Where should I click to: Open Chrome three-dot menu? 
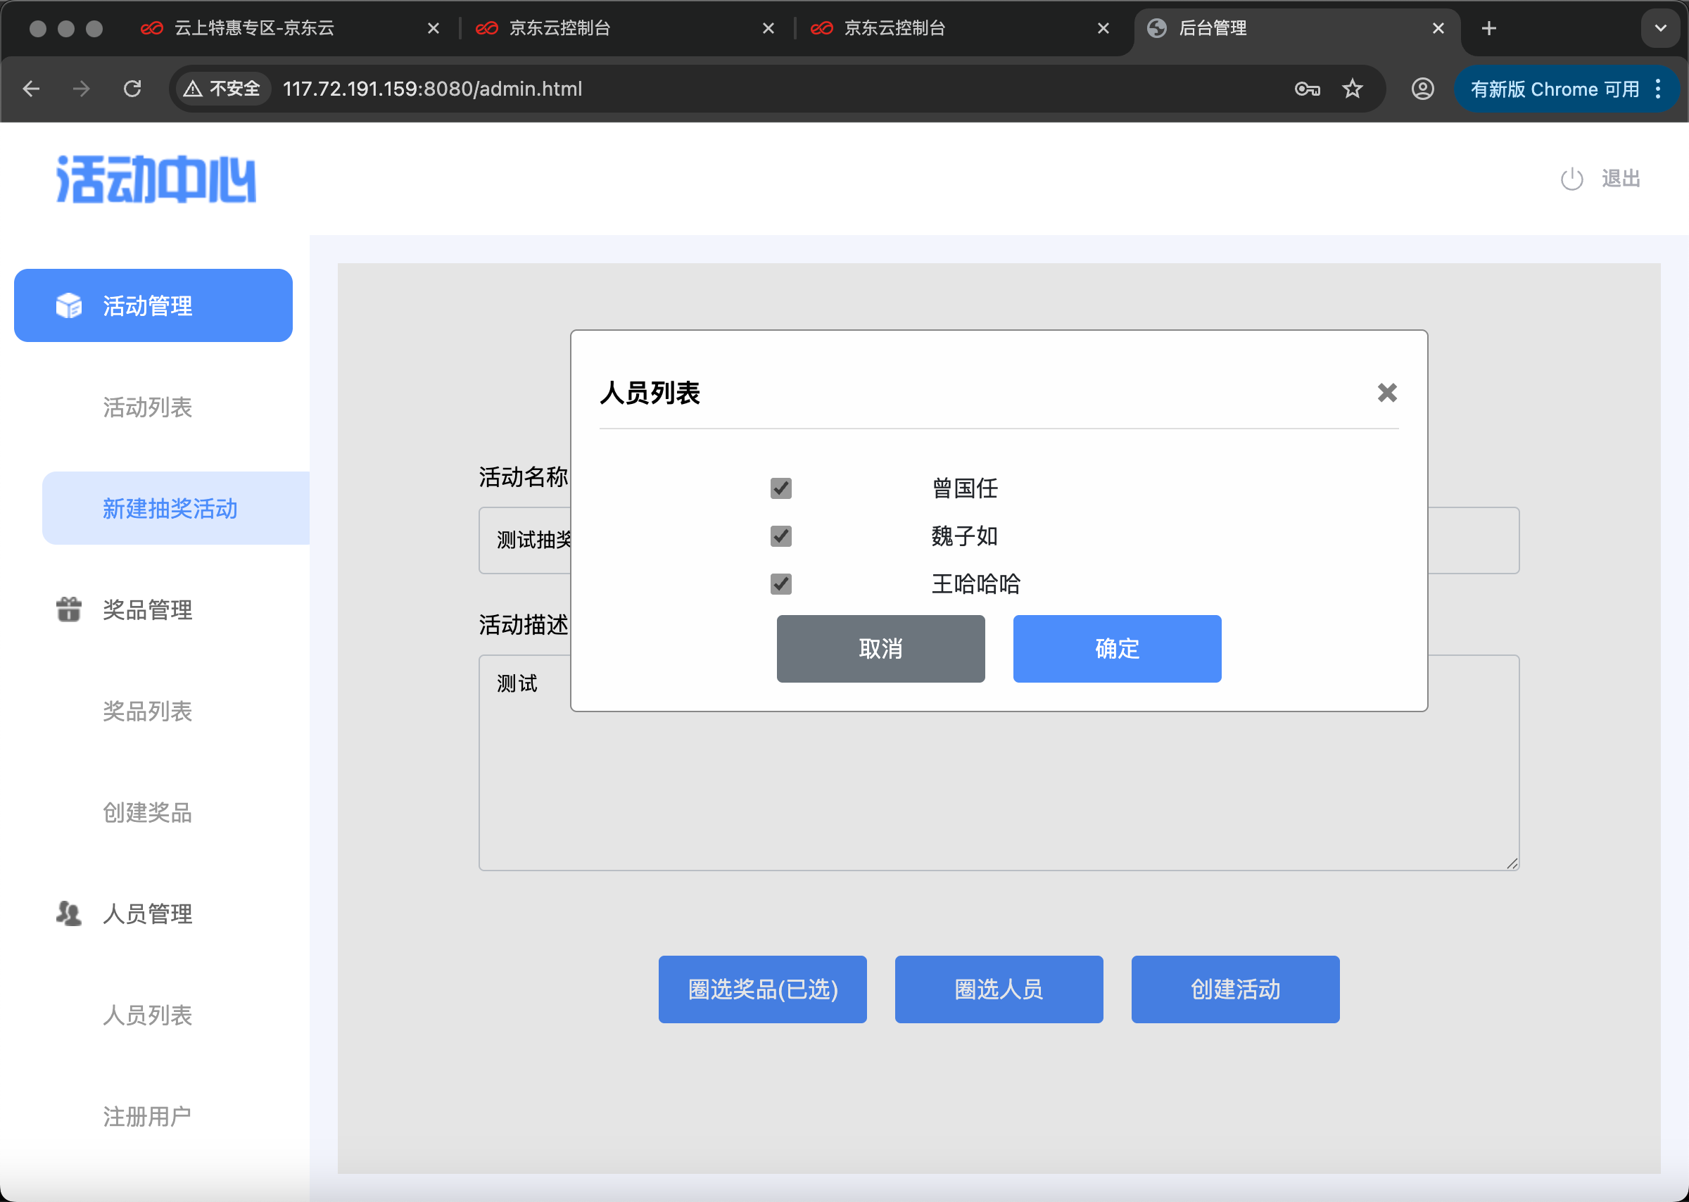tap(1658, 89)
